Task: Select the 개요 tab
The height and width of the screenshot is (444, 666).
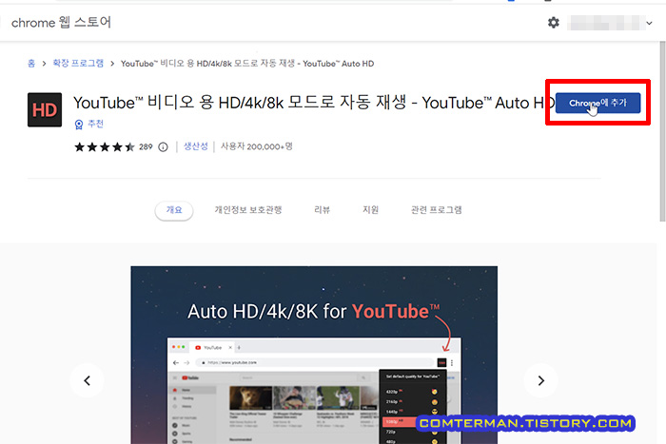Action: point(174,210)
